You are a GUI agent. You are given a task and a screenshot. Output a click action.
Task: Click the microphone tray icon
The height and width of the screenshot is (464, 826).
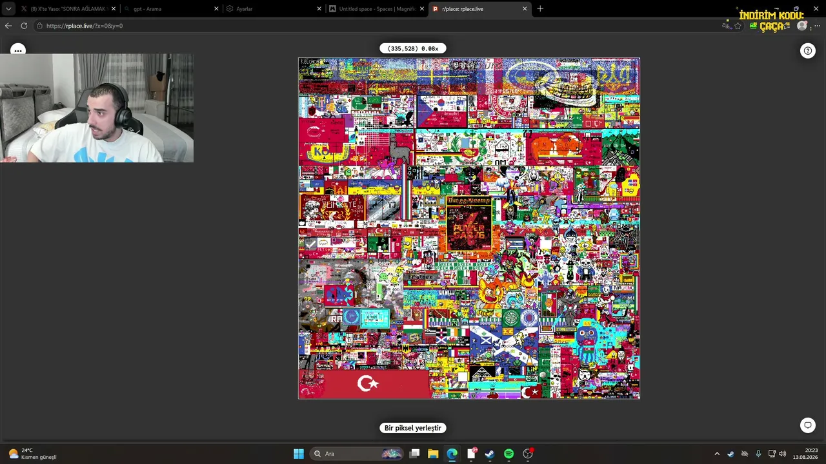[x=758, y=454]
